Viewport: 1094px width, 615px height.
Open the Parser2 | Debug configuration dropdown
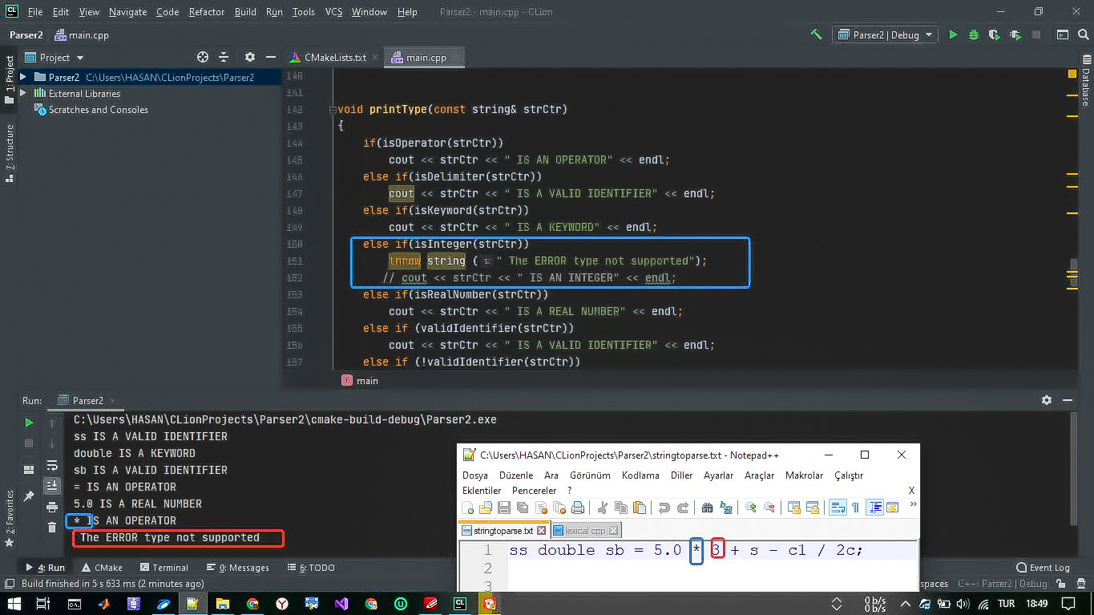click(885, 34)
